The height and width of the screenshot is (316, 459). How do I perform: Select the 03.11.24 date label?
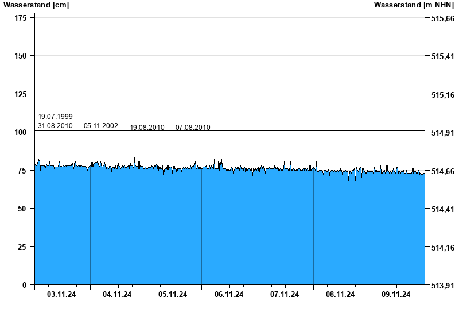(62, 295)
